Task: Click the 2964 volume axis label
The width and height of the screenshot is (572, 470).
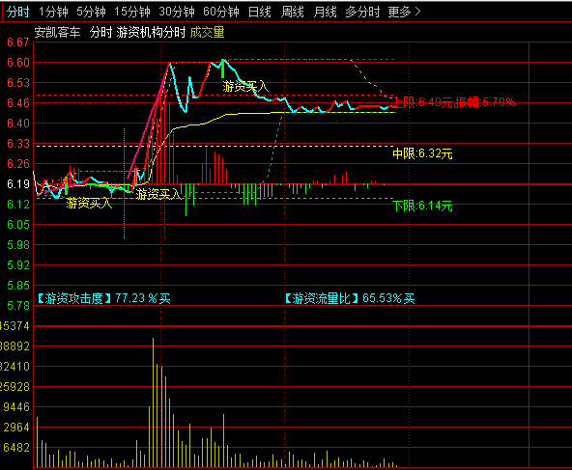Action: click(x=16, y=428)
